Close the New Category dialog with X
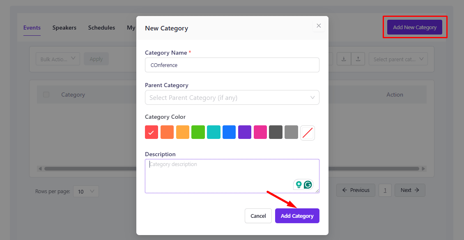 click(x=319, y=26)
